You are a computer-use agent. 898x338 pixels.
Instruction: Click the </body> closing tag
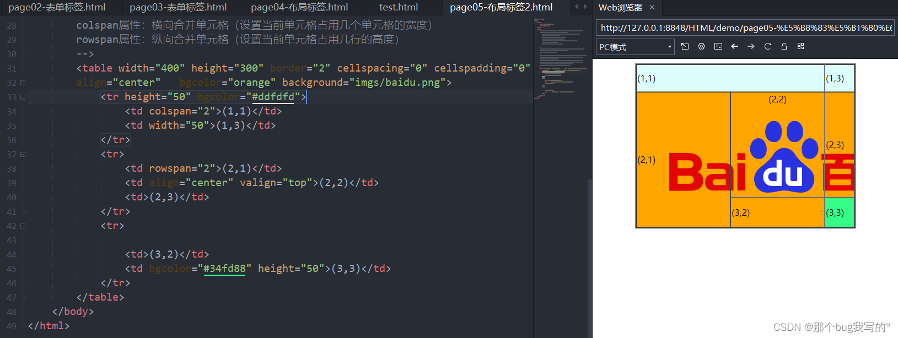pos(73,312)
